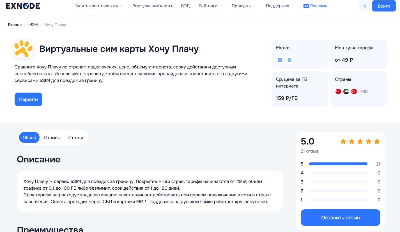The height and width of the screenshot is (232, 400).
Task: Click the 4-star rating progress bar
Action: coord(338,173)
